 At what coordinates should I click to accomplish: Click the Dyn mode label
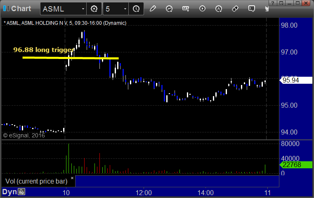tap(9, 192)
